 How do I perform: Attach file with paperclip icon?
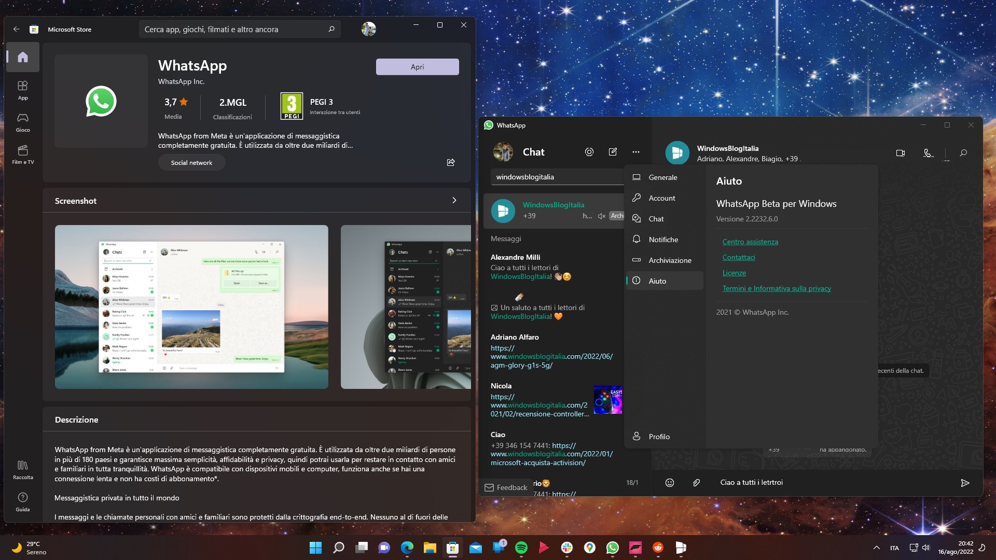click(x=696, y=483)
